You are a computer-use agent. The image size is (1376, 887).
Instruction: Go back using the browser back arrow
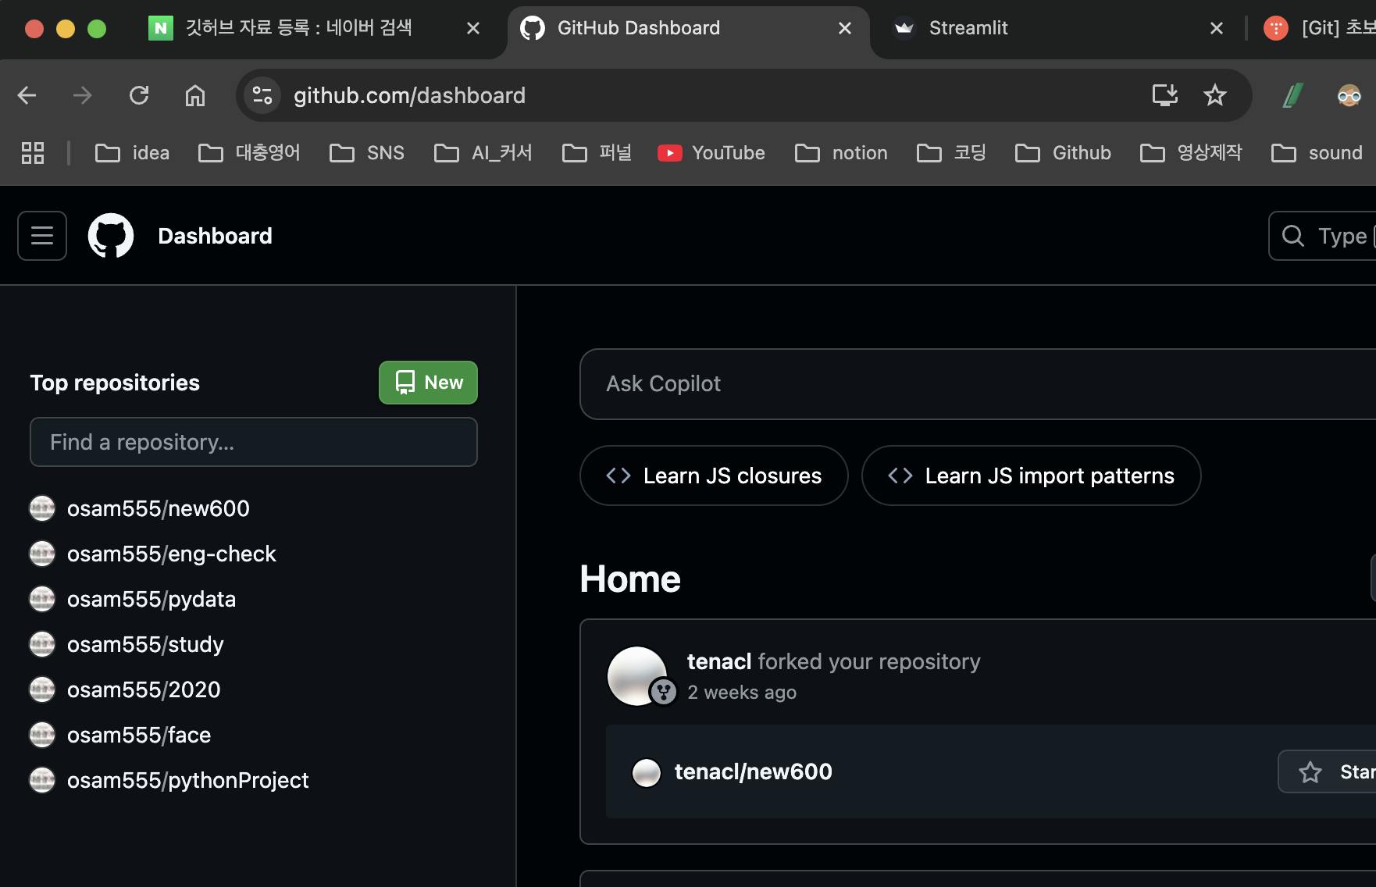[x=27, y=95]
